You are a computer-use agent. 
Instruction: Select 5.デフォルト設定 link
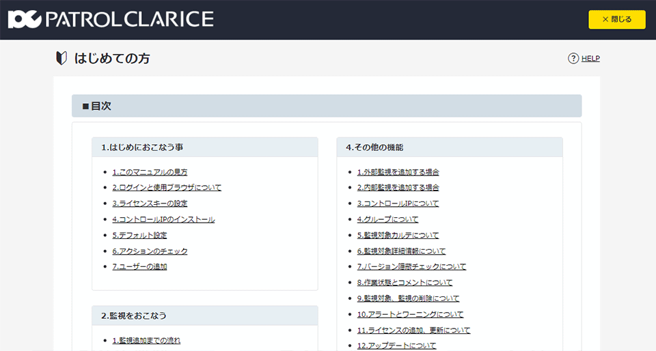[139, 236]
